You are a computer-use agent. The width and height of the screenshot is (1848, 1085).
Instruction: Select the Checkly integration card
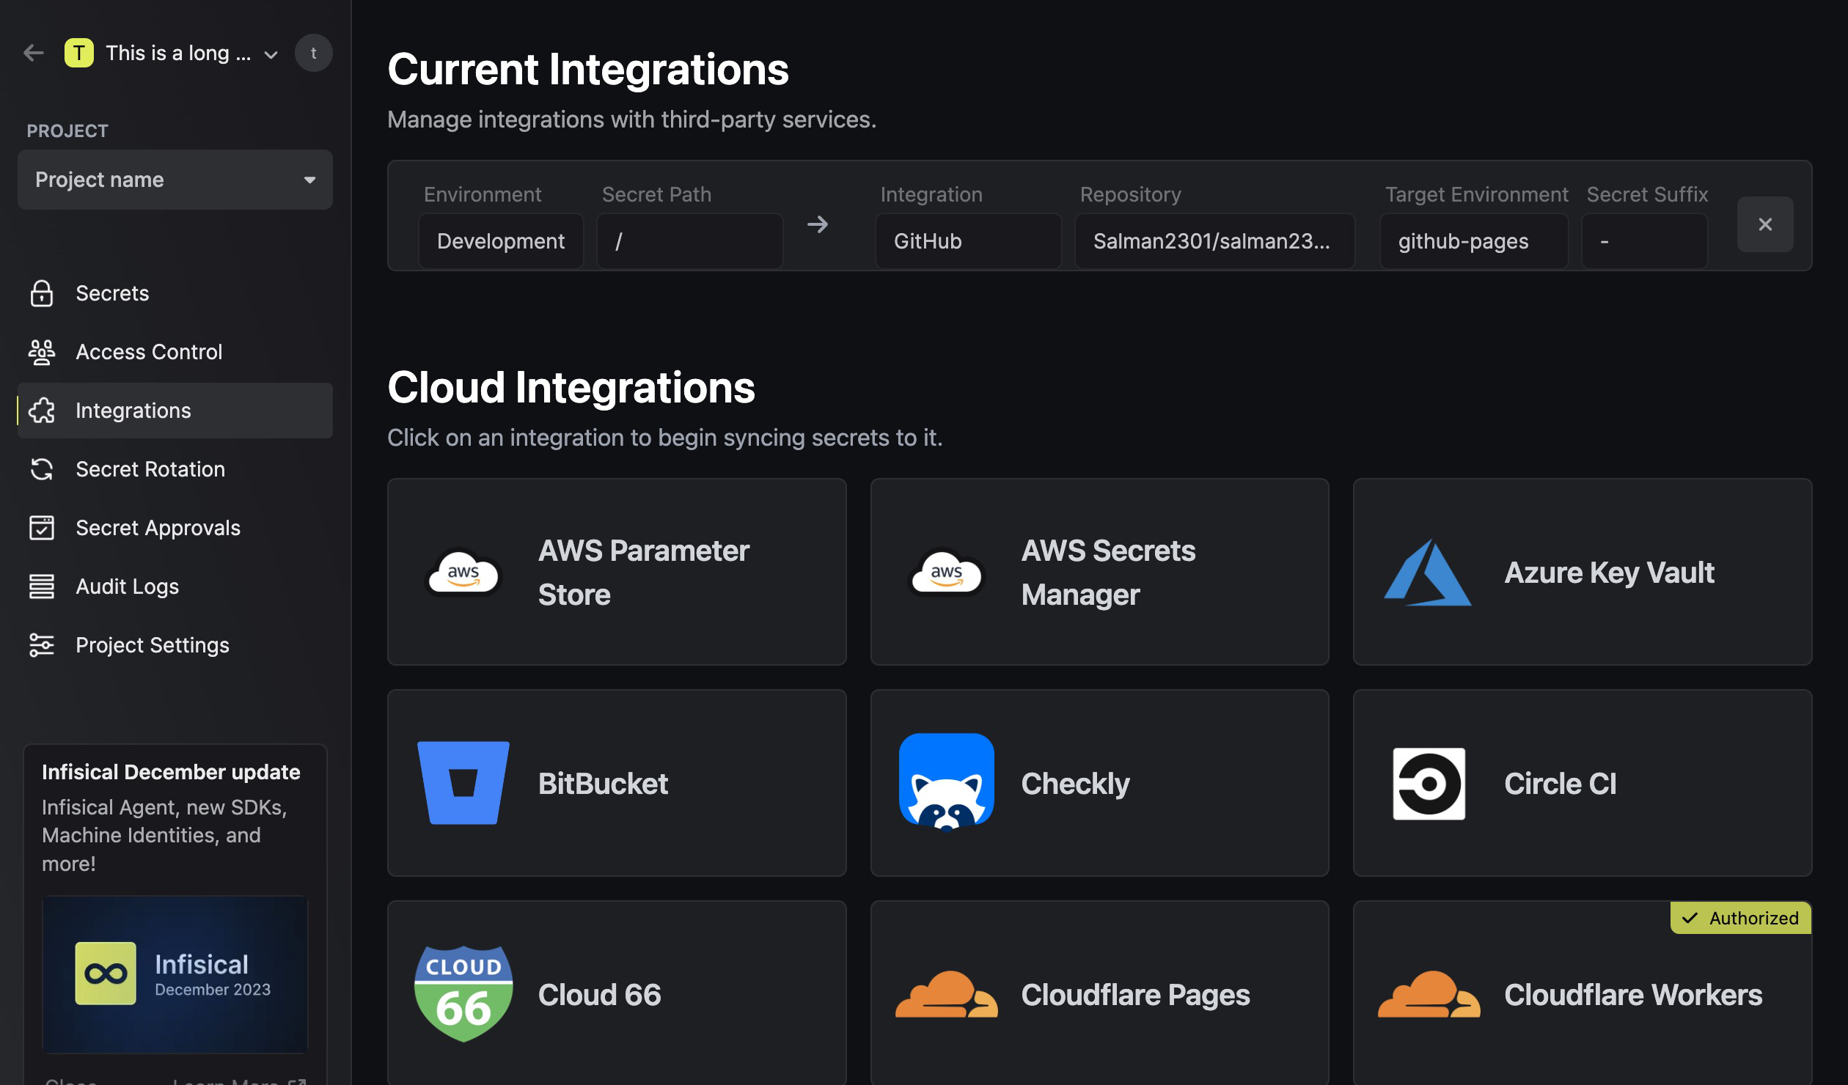tap(1099, 783)
